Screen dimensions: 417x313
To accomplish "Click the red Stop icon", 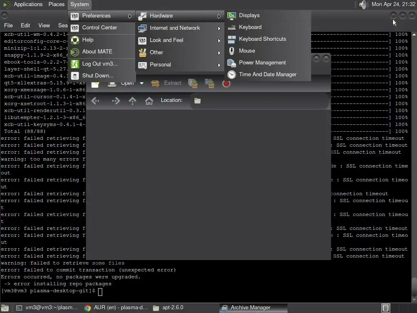I will (226, 84).
